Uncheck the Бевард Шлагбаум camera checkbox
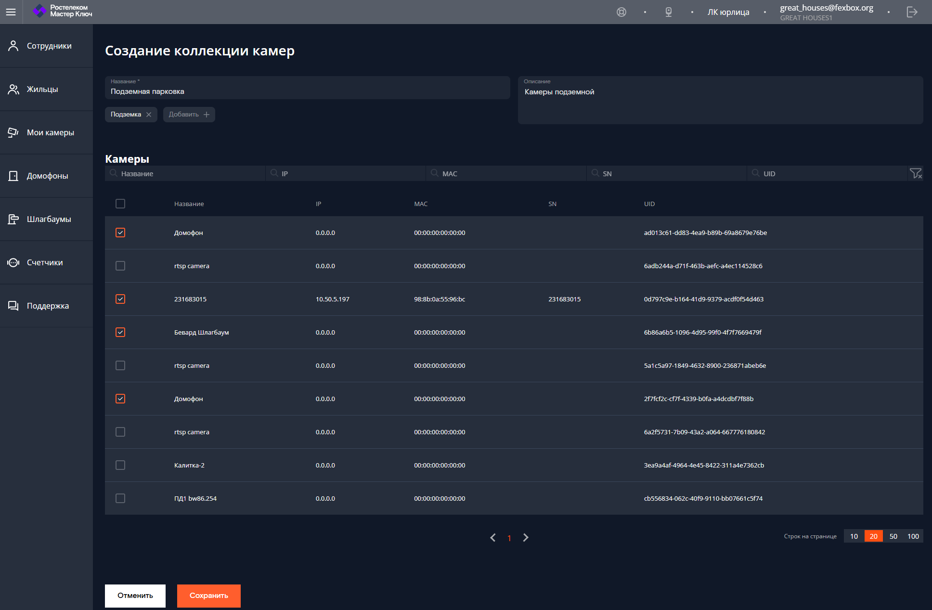Image resolution: width=932 pixels, height=610 pixels. coord(120,332)
